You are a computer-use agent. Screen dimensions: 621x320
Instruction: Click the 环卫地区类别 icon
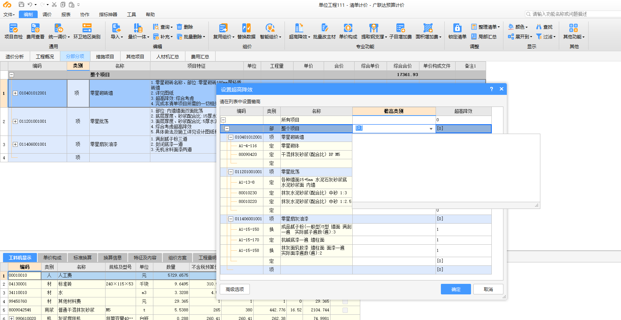click(x=87, y=28)
